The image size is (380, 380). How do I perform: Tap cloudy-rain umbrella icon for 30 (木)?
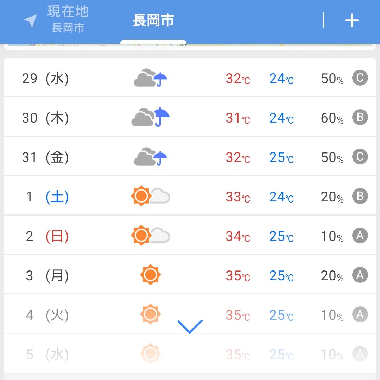coord(151,117)
